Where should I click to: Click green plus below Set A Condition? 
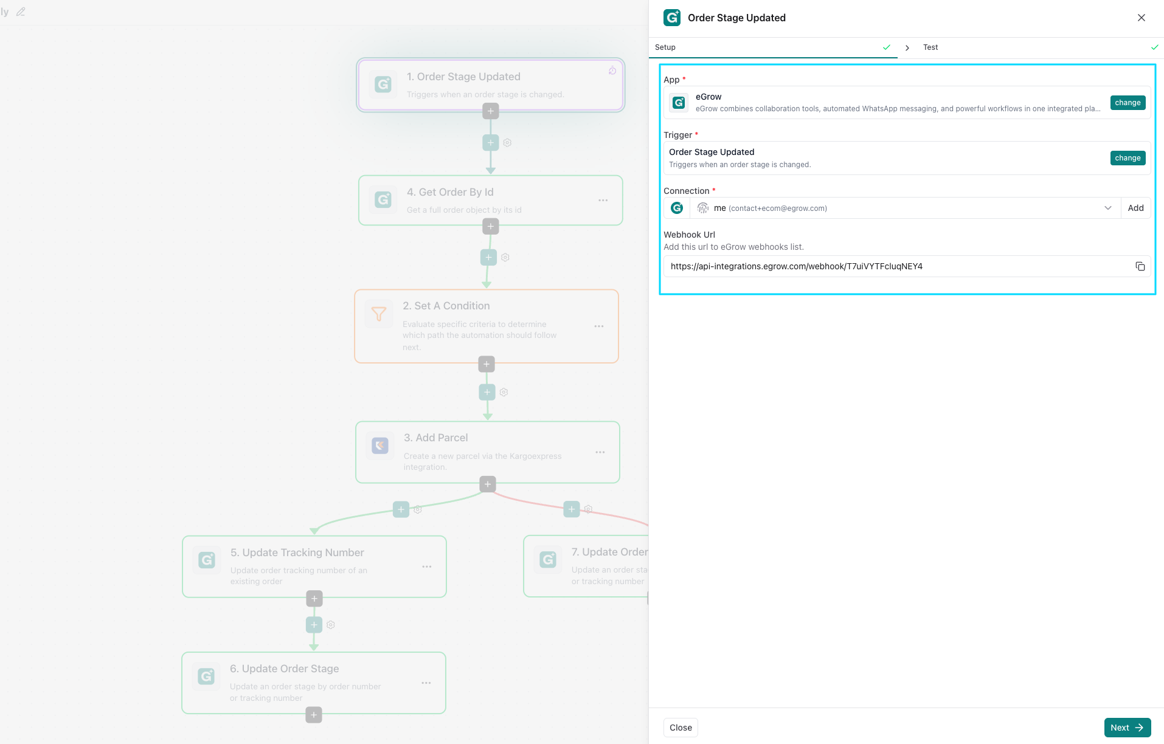(x=487, y=392)
